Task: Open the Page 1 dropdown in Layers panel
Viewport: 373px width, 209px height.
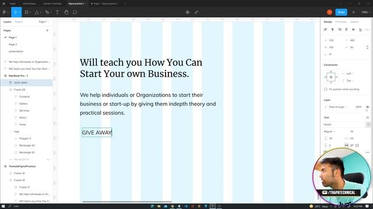Action: [44, 22]
